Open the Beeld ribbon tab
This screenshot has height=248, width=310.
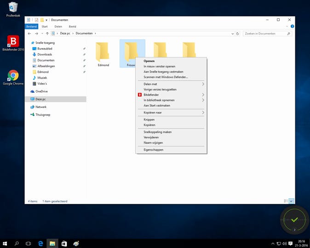click(x=72, y=27)
